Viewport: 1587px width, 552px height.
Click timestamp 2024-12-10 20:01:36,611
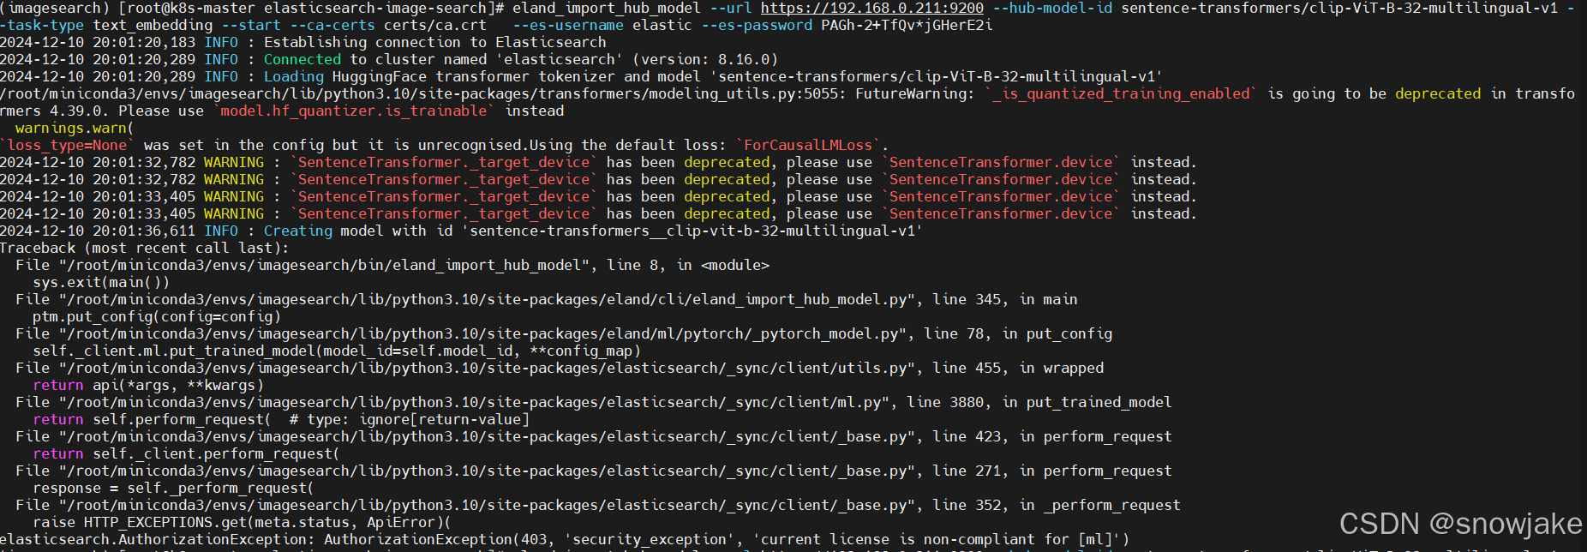(98, 231)
